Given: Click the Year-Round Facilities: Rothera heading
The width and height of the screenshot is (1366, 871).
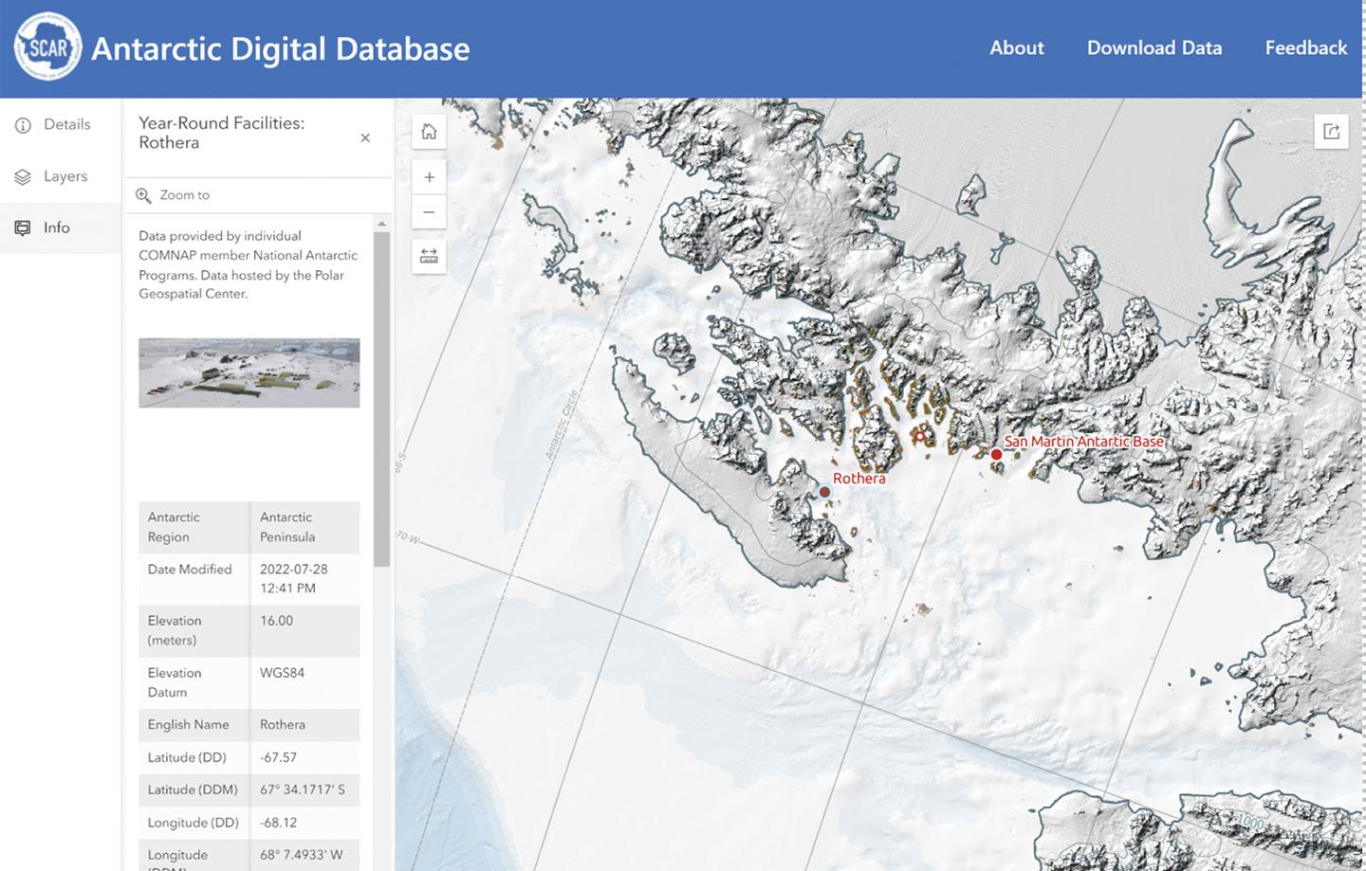Looking at the screenshot, I should (x=222, y=133).
